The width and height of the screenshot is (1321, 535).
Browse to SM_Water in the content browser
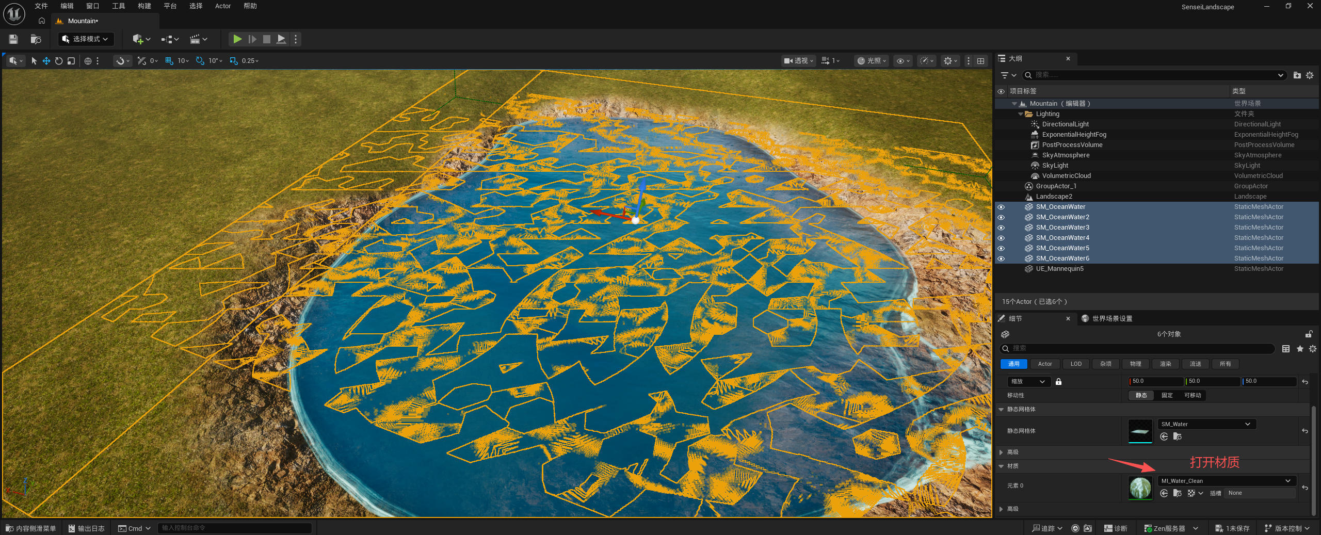tap(1178, 436)
